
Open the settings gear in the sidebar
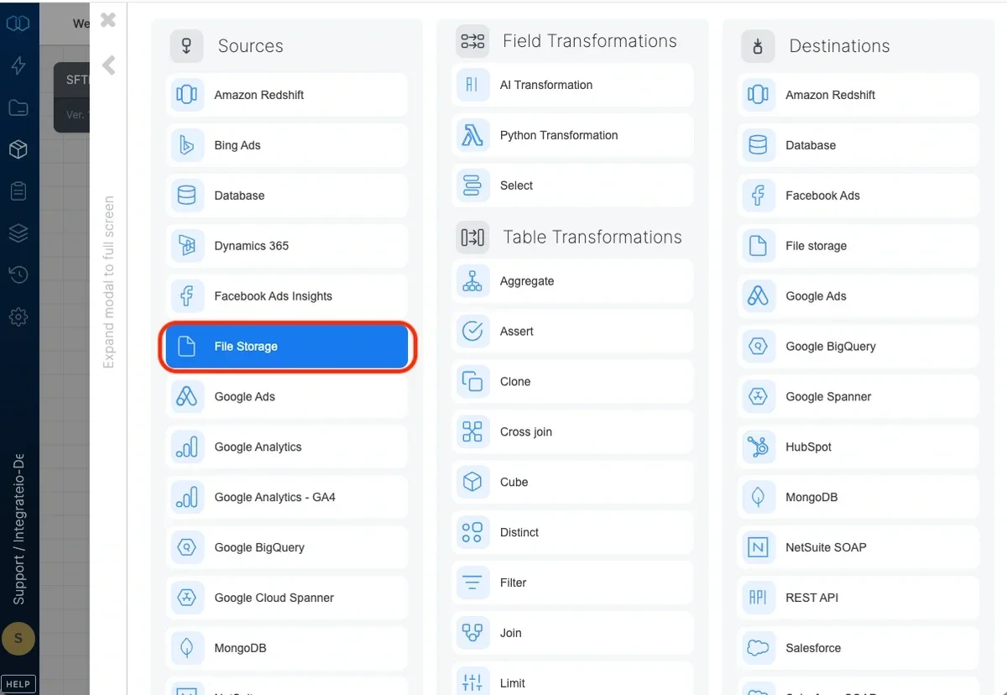tap(18, 317)
